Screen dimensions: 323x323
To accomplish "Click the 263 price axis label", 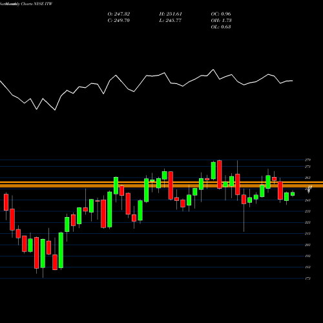I will [307, 178].
